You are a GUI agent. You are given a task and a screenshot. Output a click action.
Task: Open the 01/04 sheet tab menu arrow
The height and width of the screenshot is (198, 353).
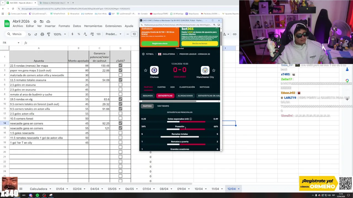(x=68, y=189)
